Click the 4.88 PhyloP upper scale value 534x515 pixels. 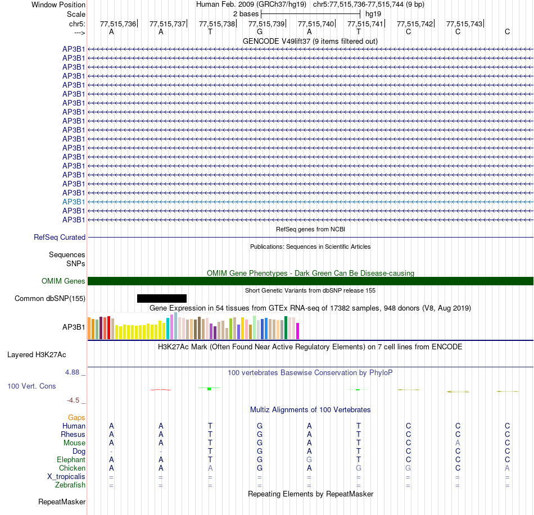coord(72,372)
